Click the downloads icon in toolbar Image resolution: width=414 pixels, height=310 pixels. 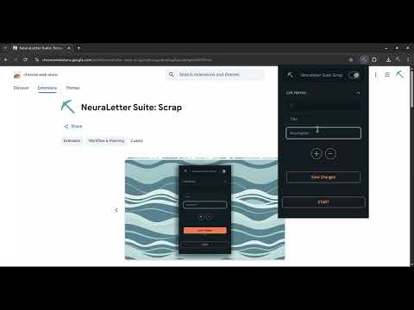(388, 59)
